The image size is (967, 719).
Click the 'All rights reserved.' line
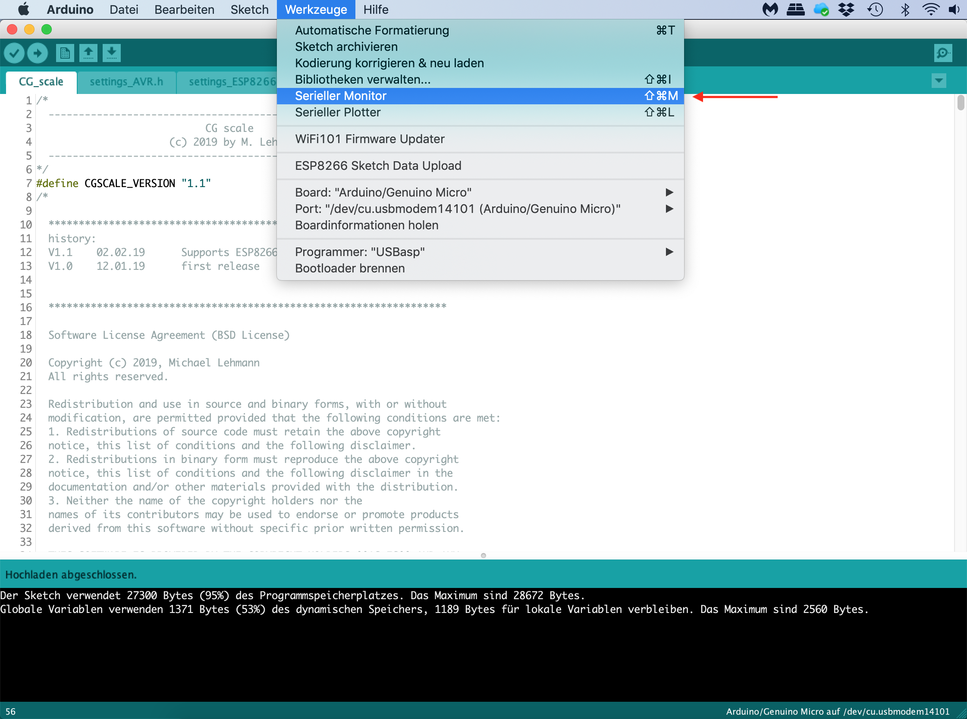[x=108, y=376]
